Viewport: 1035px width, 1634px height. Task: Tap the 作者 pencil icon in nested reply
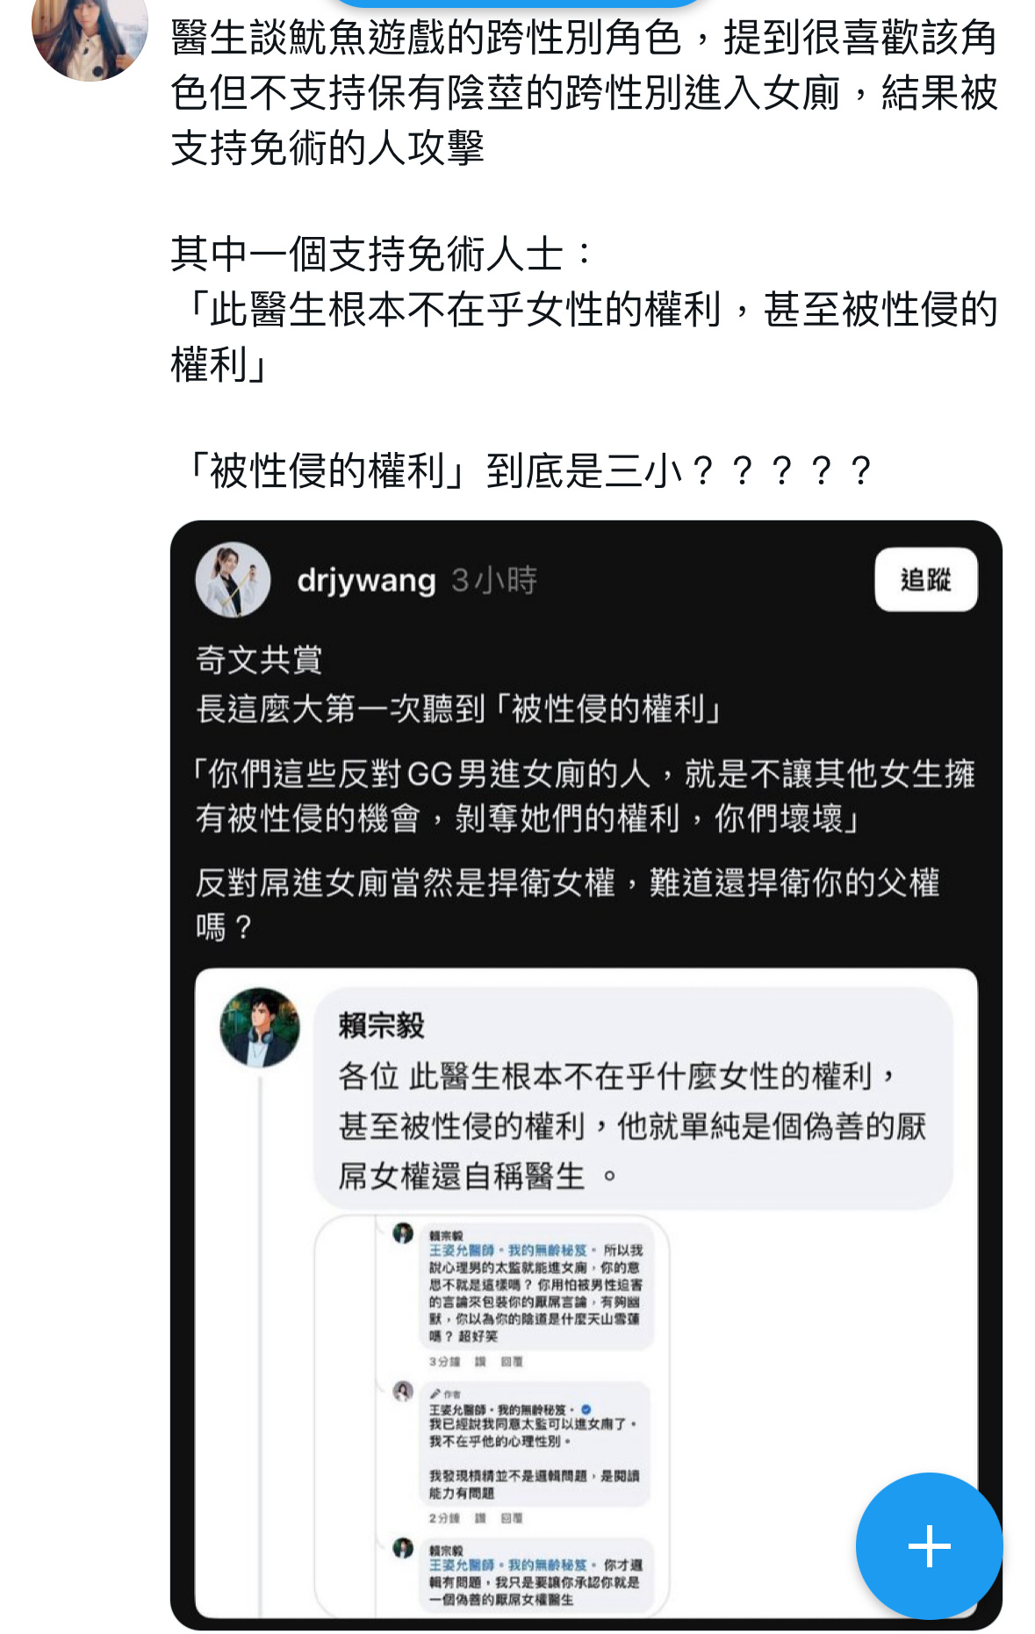click(435, 1394)
